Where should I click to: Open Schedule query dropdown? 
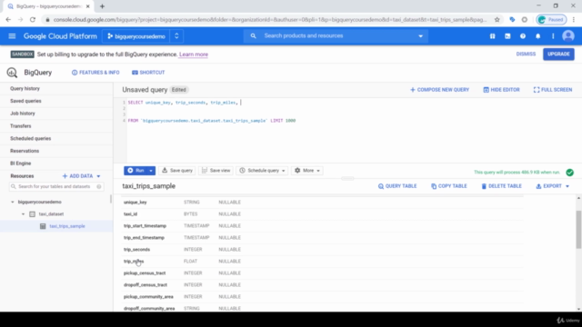click(x=262, y=171)
